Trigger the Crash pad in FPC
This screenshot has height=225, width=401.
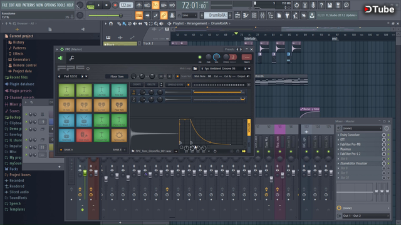click(x=66, y=90)
